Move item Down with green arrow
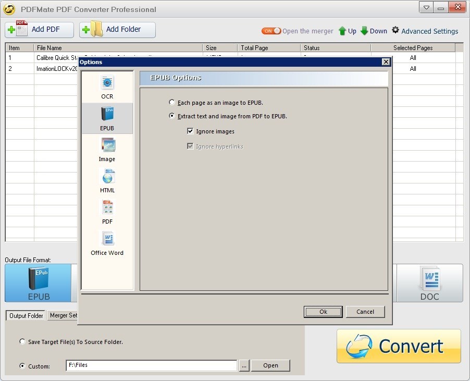470x381 pixels. tap(374, 31)
